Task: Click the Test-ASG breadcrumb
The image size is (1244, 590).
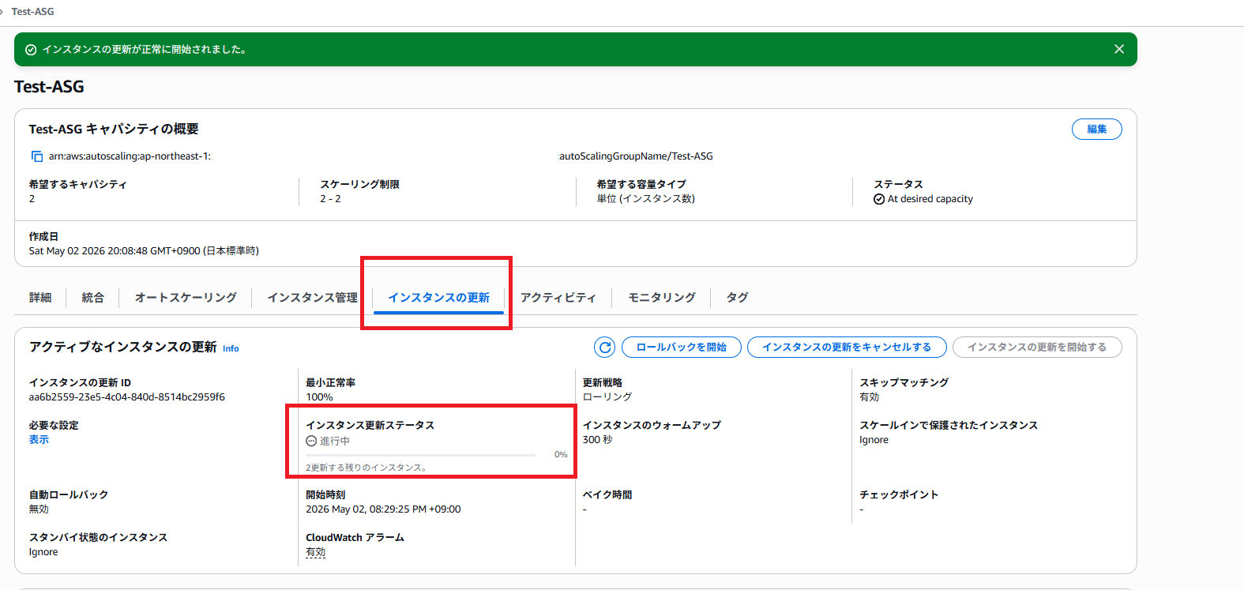Action: coord(32,12)
